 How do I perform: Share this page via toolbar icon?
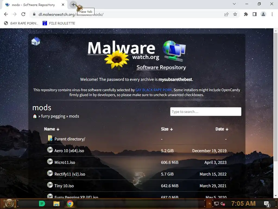[226, 14]
